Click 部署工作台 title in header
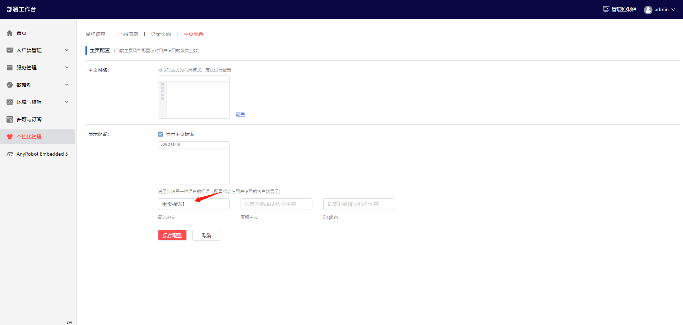Screen dimensions: 683x325 tap(22, 9)
